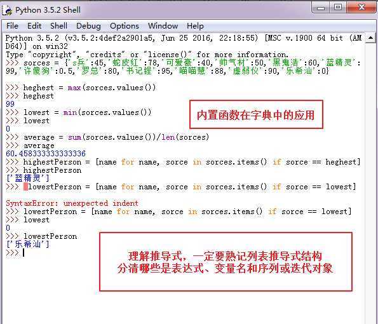
Task: Click the sorces dictionary definition line
Action: tap(183, 67)
